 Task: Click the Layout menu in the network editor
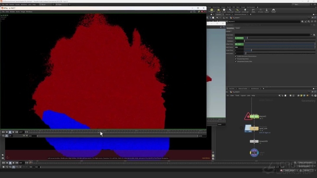point(243,95)
